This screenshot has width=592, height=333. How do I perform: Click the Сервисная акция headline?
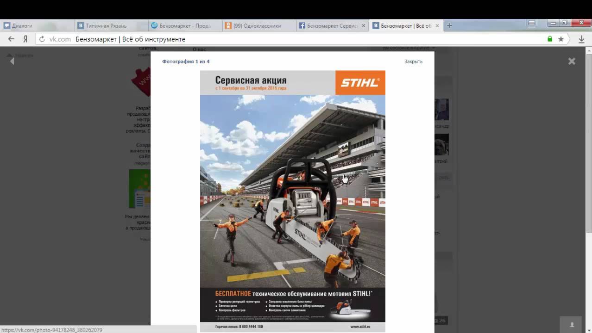[x=251, y=80]
